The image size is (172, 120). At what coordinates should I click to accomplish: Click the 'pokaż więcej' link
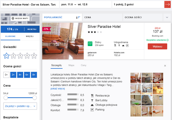point(58,89)
